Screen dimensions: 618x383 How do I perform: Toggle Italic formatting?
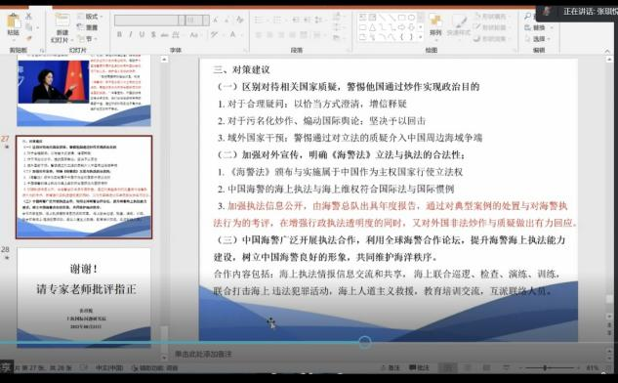click(131, 35)
